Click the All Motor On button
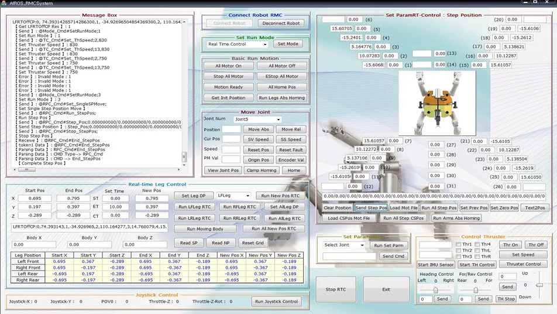This screenshot has width=557, height=314. coord(228,66)
